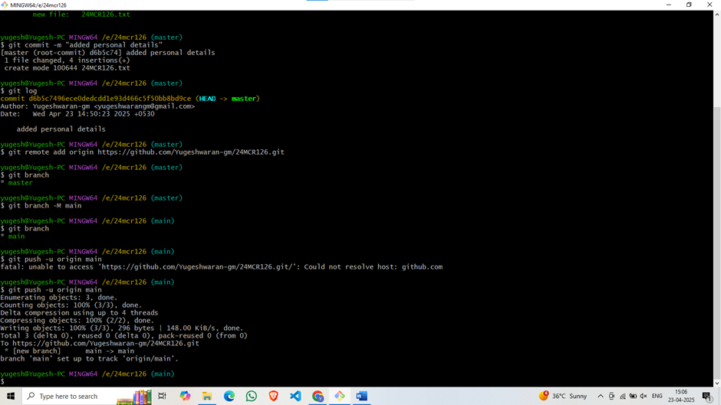Image resolution: width=721 pixels, height=405 pixels.
Task: Click the '[master (root-commit) d6b5c74]' output line
Action: 107,53
